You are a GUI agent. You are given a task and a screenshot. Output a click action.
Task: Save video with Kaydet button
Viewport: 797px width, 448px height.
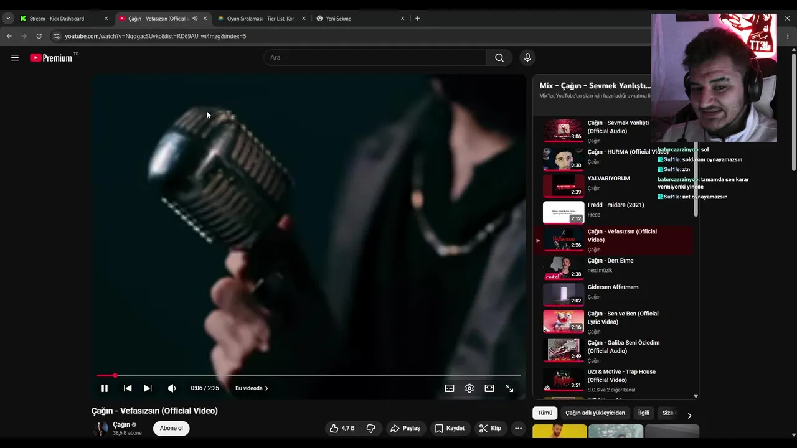click(x=450, y=428)
